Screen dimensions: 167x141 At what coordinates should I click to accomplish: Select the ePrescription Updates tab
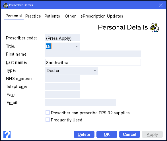point(102,16)
